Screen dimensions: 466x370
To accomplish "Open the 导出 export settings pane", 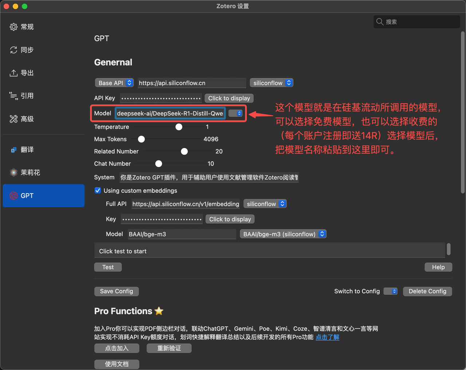I will click(44, 73).
